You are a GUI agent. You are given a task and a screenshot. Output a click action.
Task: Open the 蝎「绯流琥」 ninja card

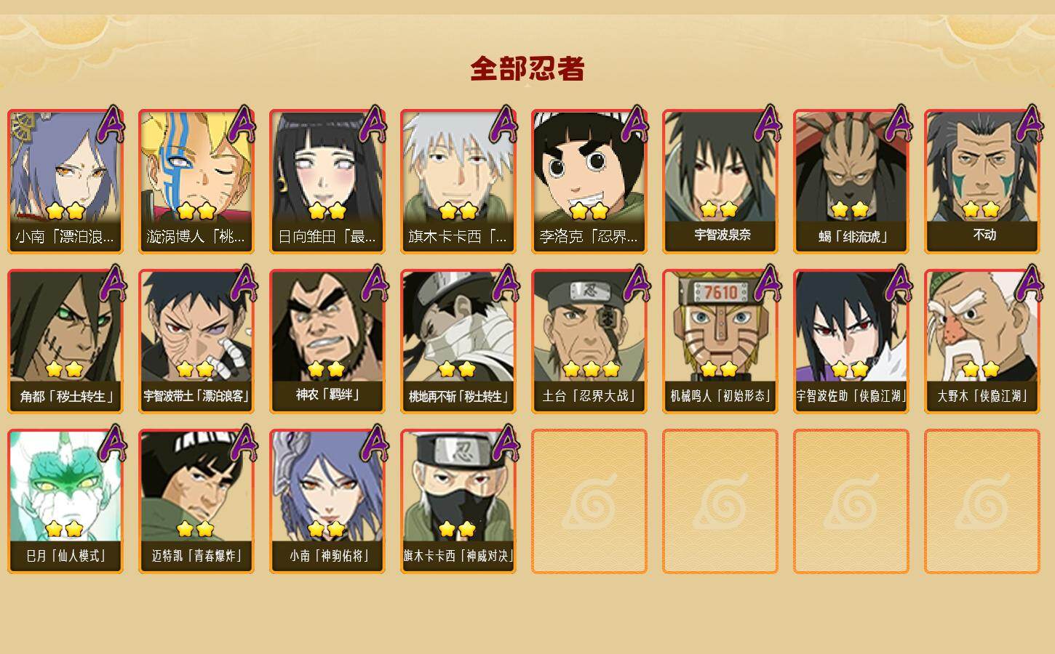pyautogui.click(x=851, y=182)
